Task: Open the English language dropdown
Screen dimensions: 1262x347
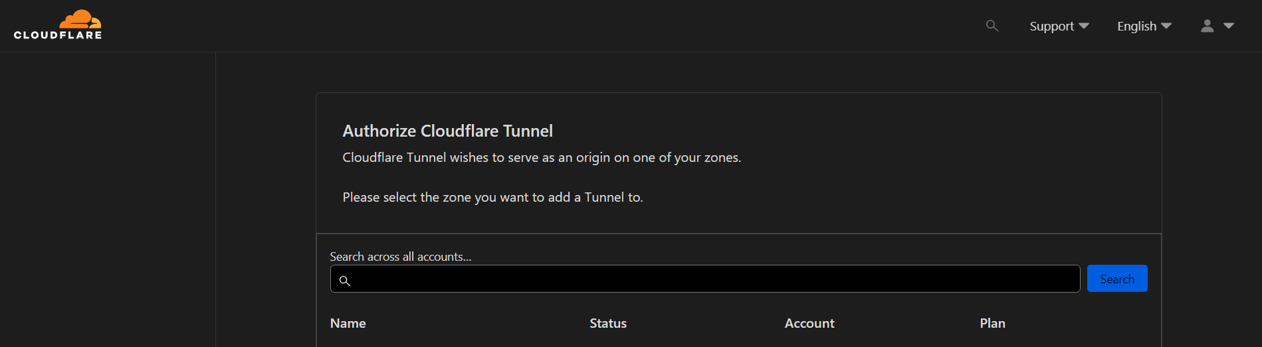Action: [x=1144, y=26]
